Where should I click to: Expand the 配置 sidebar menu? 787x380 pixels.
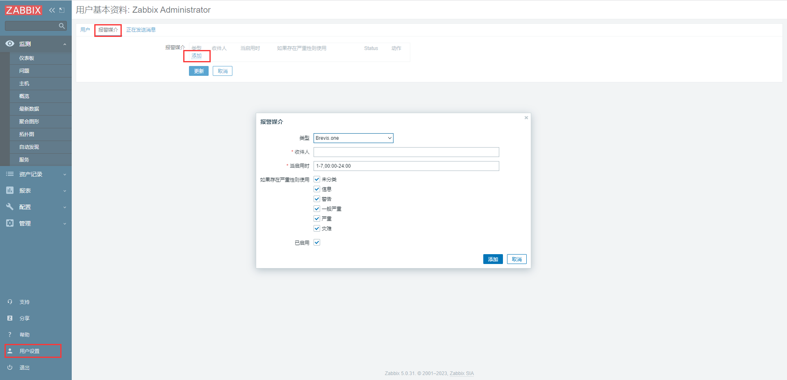(x=36, y=207)
